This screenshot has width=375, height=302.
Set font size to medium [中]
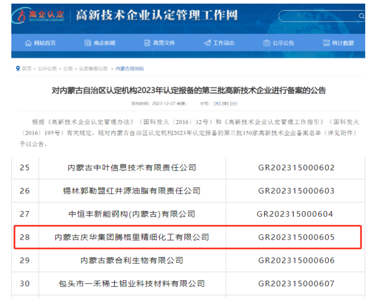[x=225, y=104]
